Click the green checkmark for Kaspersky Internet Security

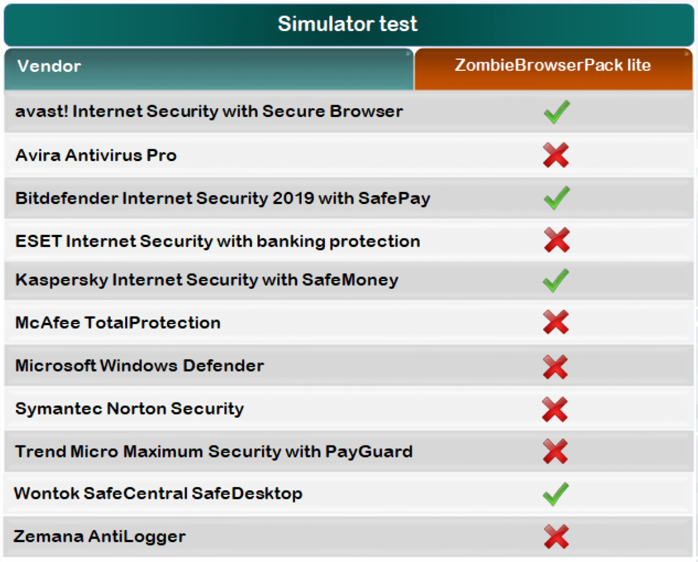tap(556, 281)
